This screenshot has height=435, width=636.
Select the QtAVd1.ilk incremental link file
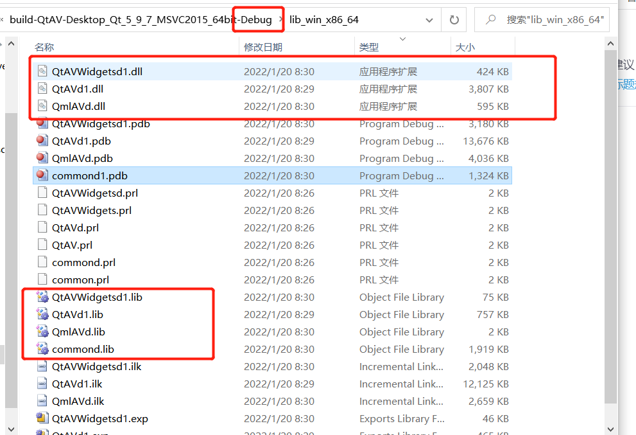click(x=78, y=383)
